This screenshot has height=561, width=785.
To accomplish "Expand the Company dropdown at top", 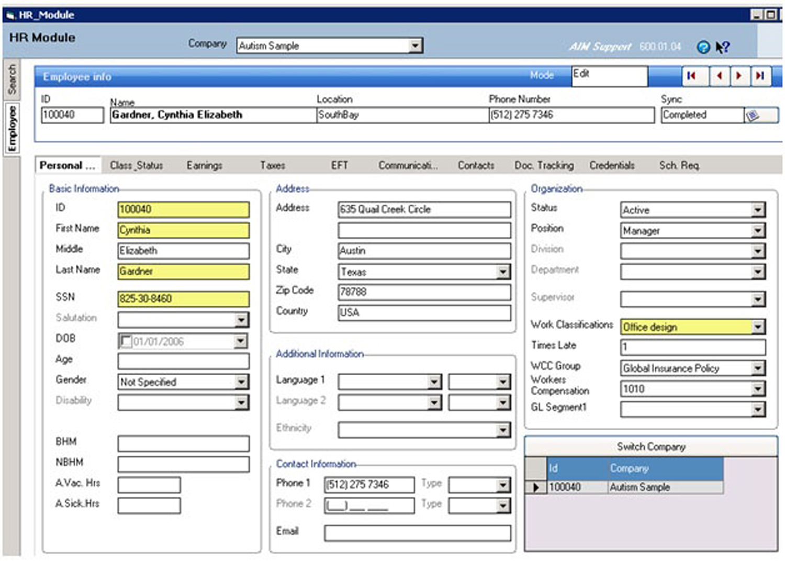I will click(x=416, y=46).
